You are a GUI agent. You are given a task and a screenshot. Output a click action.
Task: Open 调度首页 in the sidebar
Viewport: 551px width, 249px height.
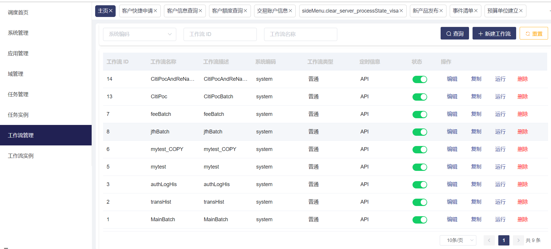tap(46, 12)
